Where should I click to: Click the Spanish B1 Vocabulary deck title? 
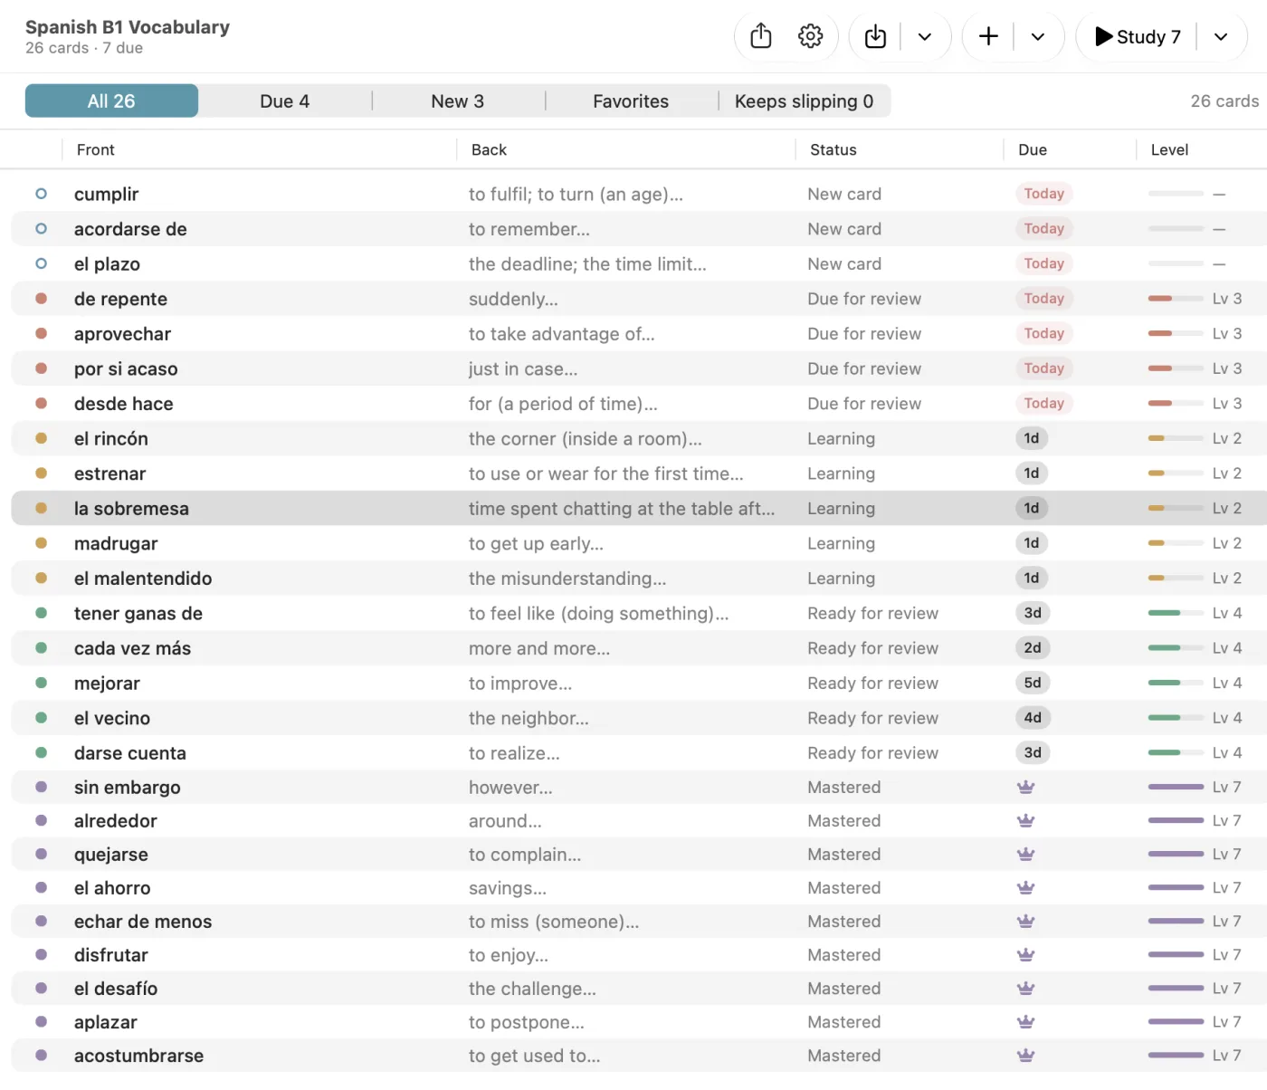coord(128,27)
